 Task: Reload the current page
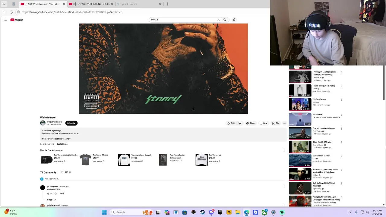[x=11, y=12]
